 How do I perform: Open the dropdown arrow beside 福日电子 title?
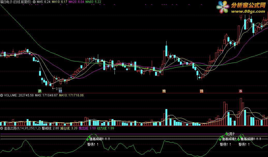pyautogui.click(x=34, y=2)
